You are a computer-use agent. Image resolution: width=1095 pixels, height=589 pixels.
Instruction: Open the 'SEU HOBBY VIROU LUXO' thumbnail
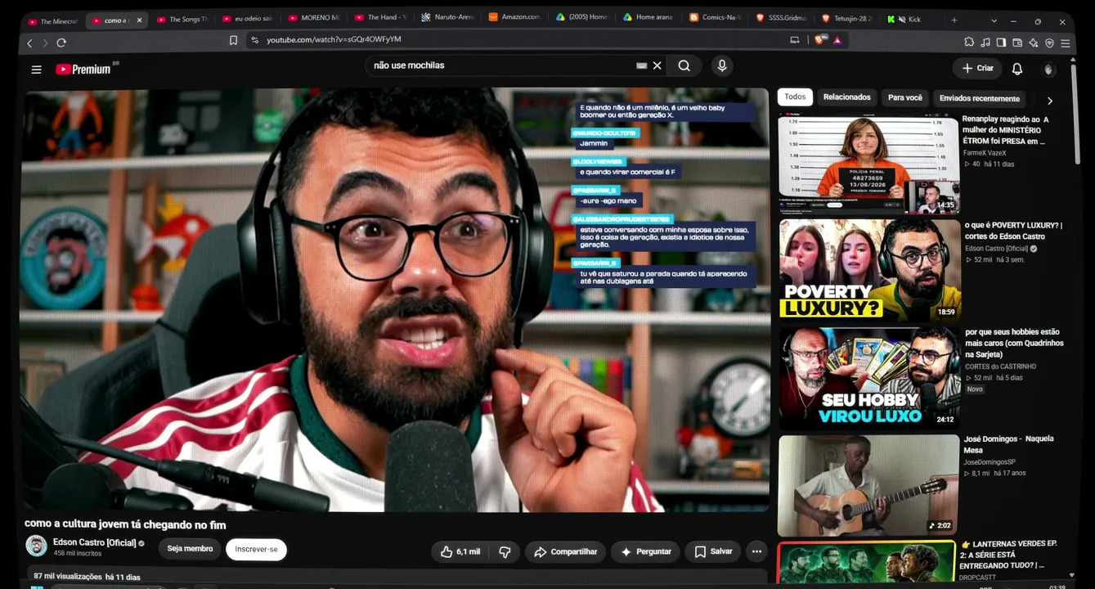click(869, 379)
